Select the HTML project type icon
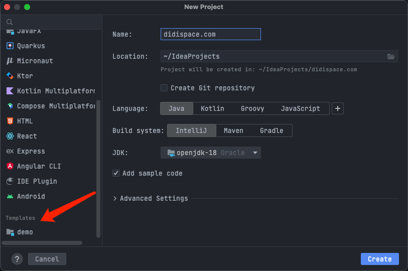408x271 pixels. point(10,121)
